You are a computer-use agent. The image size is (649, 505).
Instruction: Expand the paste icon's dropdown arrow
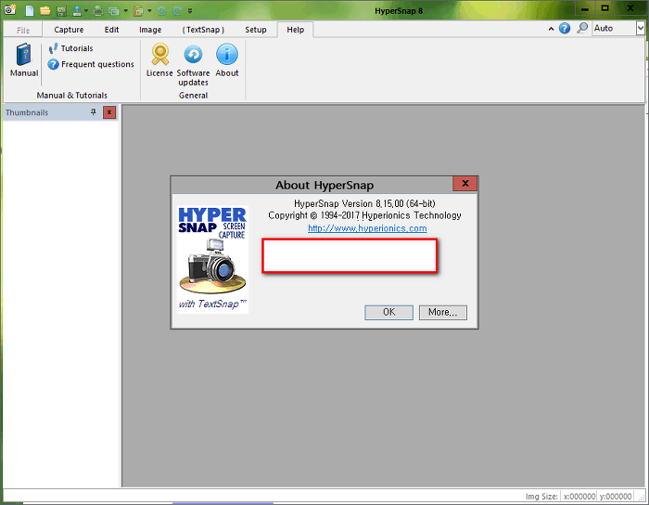(149, 11)
